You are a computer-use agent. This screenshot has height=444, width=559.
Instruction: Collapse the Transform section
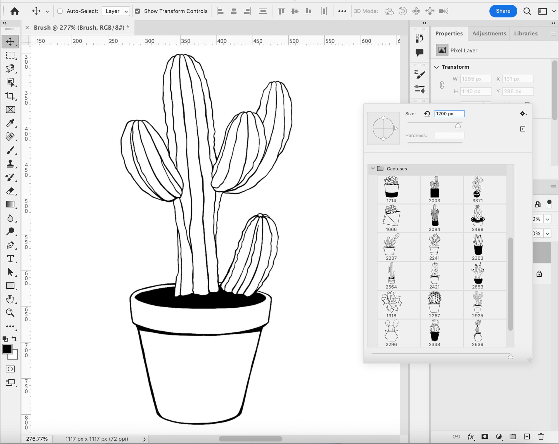pyautogui.click(x=437, y=67)
